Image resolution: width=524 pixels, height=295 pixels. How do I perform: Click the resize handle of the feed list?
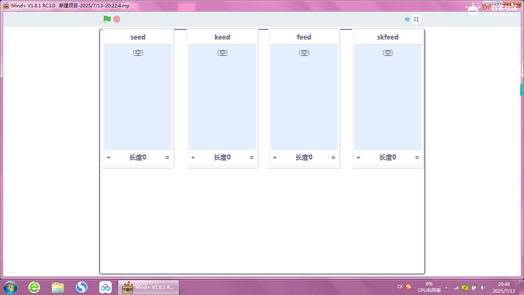point(333,157)
